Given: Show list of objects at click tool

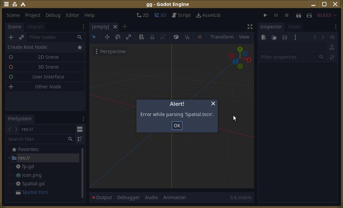Looking at the screenshot, I should point(141,37).
